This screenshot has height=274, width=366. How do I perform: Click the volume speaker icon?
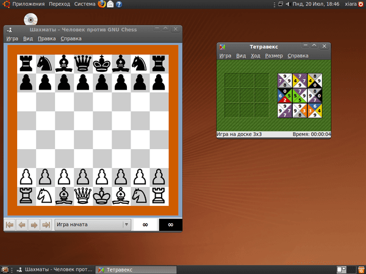click(287, 4)
